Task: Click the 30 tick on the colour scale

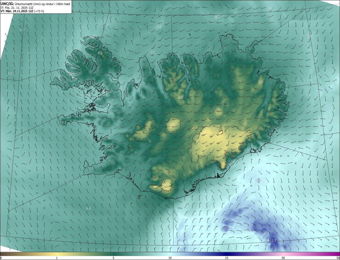Action: coord(283,258)
